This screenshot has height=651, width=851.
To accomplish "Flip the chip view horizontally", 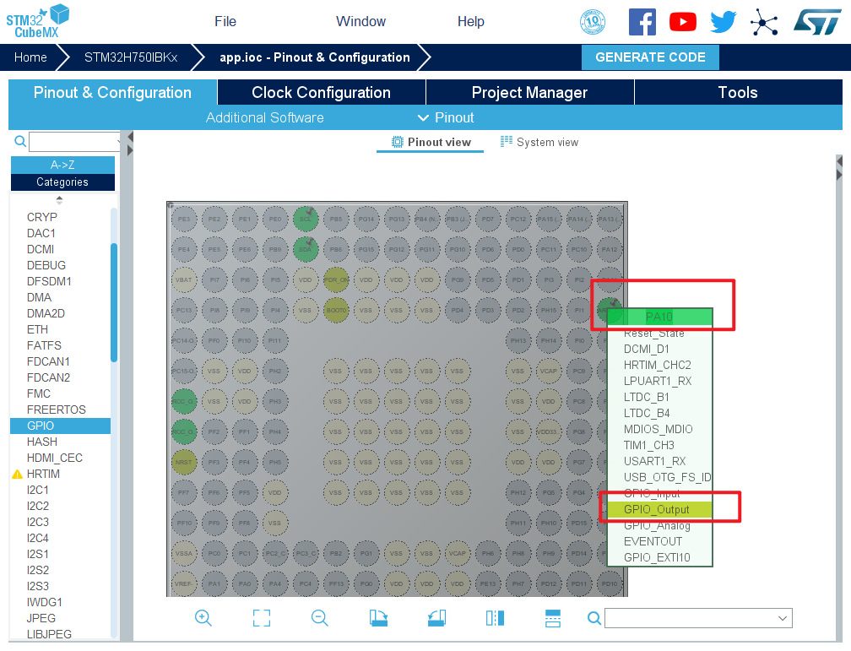I will (495, 618).
